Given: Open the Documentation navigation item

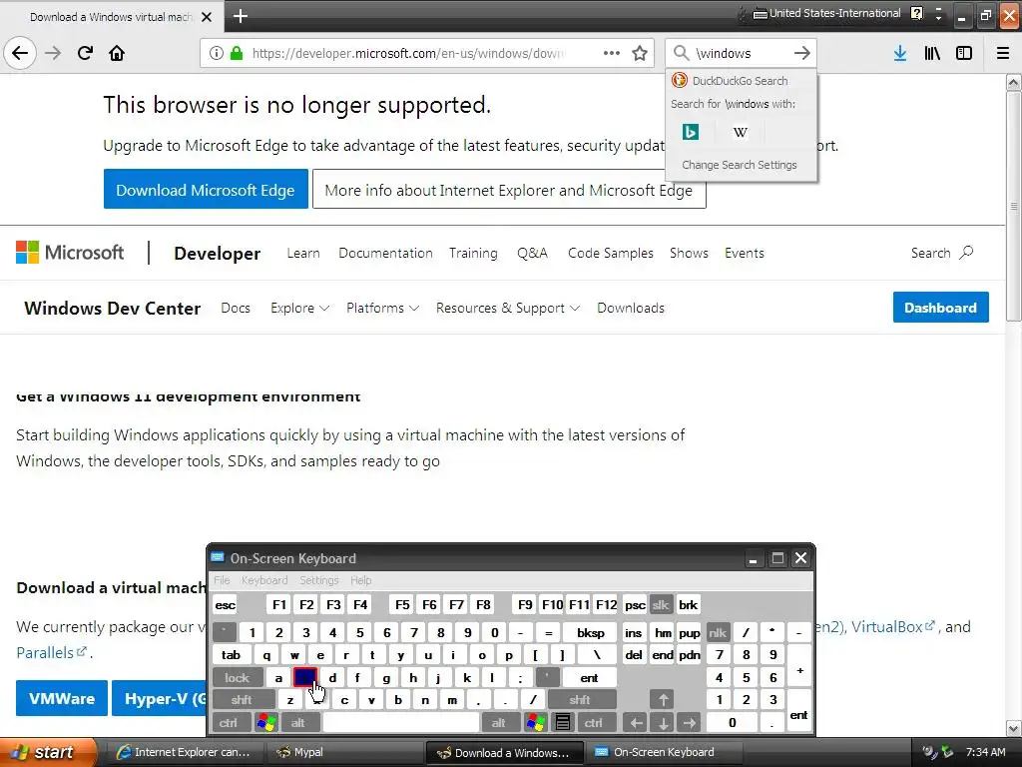Looking at the screenshot, I should pyautogui.click(x=385, y=253).
